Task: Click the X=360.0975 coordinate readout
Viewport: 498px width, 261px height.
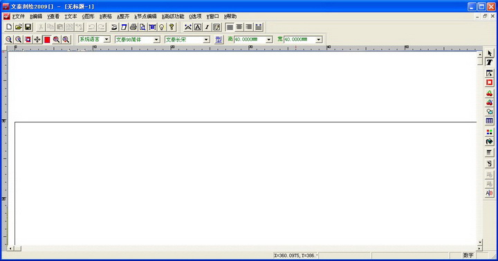Action: [295, 255]
